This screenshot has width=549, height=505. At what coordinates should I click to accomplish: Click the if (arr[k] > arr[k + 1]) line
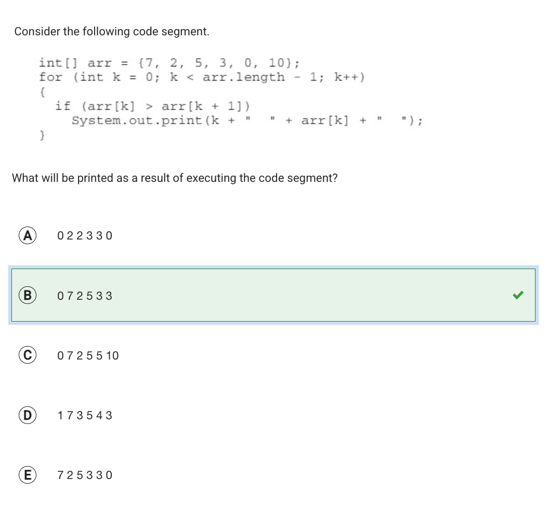pyautogui.click(x=153, y=105)
